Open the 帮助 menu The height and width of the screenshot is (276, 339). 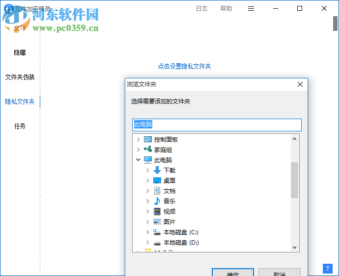pyautogui.click(x=226, y=9)
